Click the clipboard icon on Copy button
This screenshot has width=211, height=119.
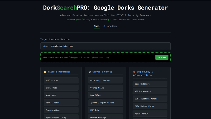coord(159,57)
